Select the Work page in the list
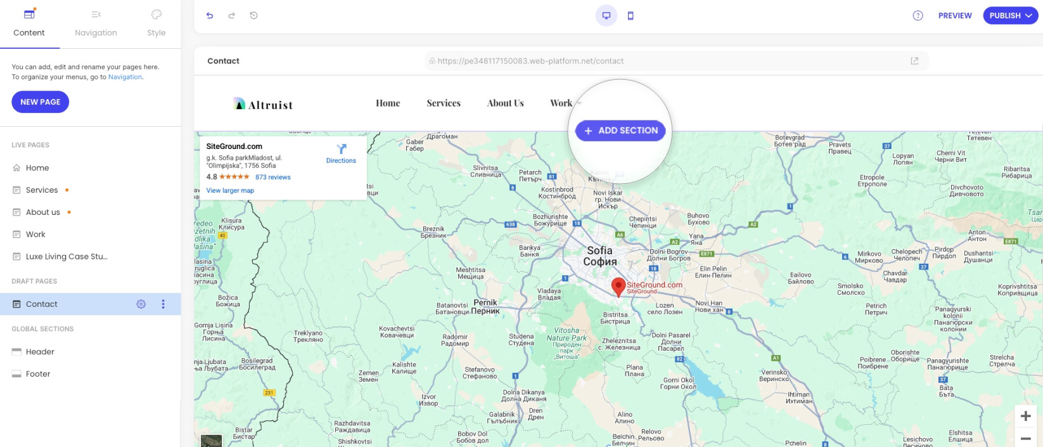 coord(35,235)
